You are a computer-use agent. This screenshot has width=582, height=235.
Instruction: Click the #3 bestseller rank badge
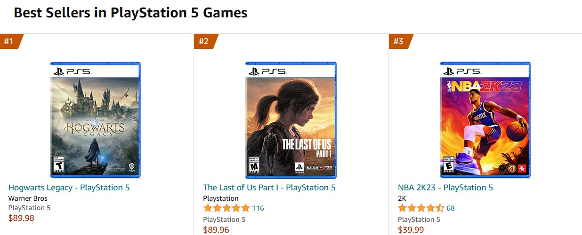pos(398,41)
